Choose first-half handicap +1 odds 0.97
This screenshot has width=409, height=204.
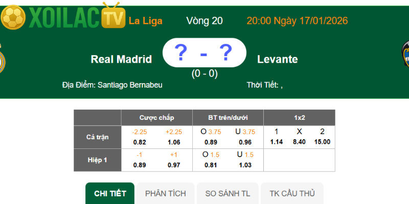174,165
